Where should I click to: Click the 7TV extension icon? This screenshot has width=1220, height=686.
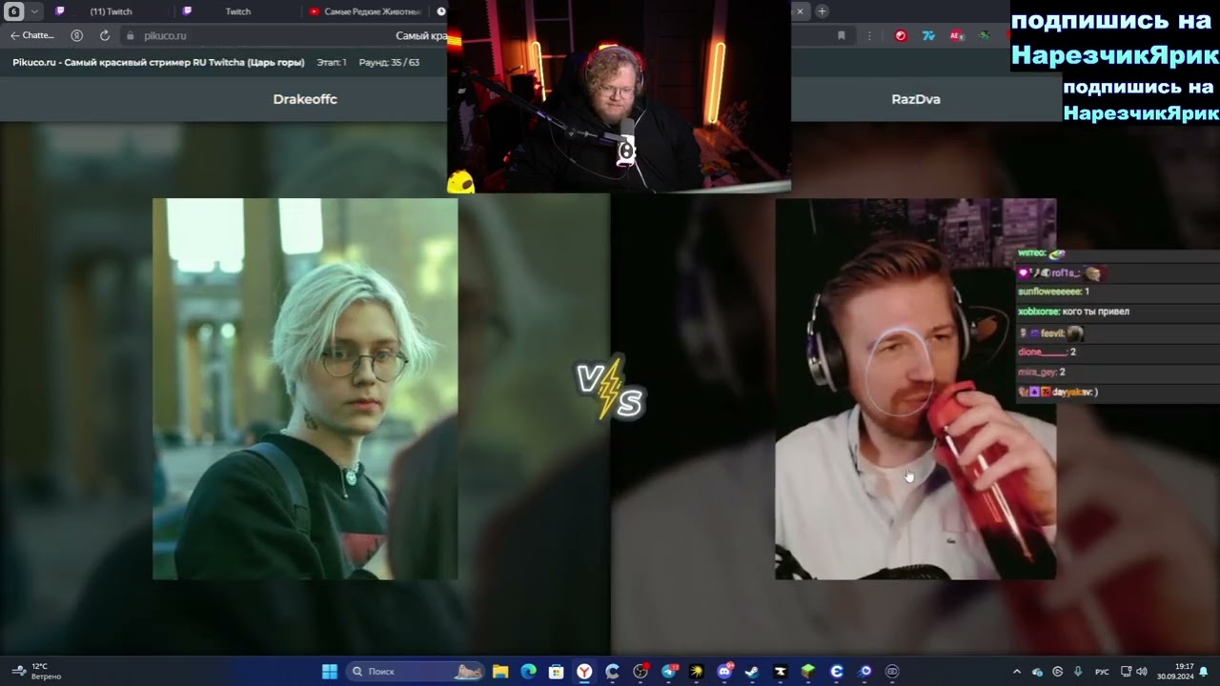tap(928, 35)
